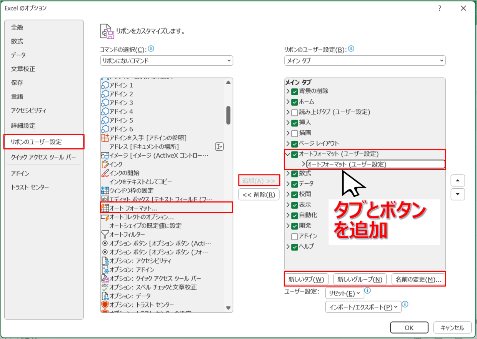Click the info icon beside コマンドの選択
This screenshot has width=477, height=339.
(x=151, y=49)
